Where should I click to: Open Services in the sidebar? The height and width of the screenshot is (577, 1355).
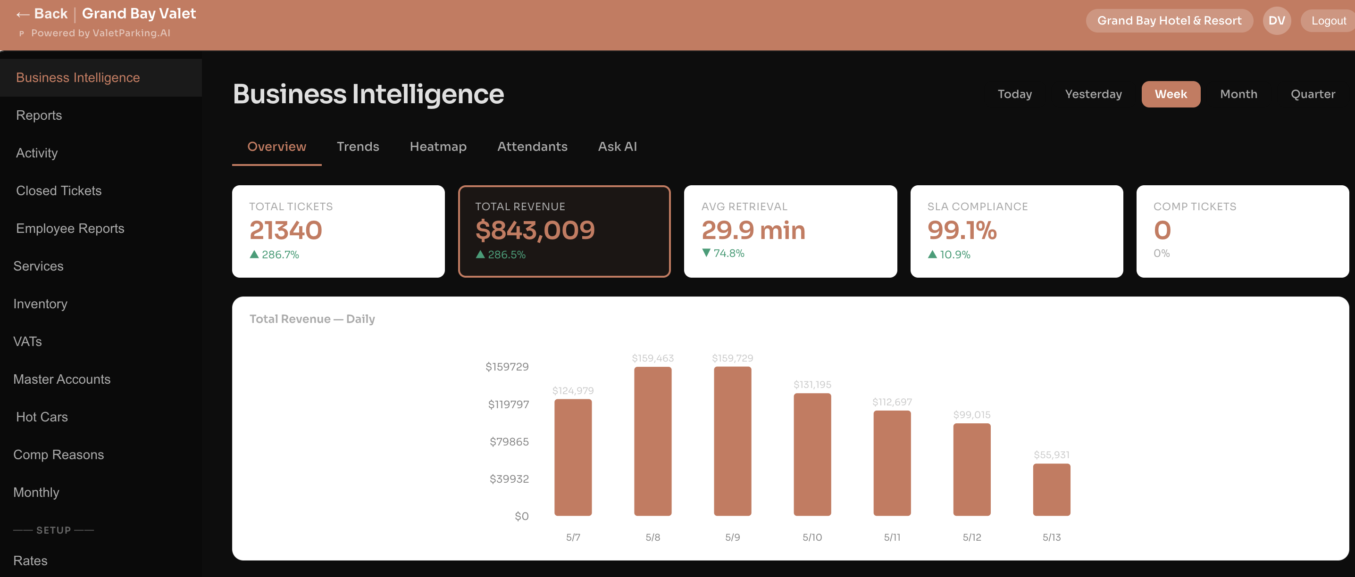(101, 266)
